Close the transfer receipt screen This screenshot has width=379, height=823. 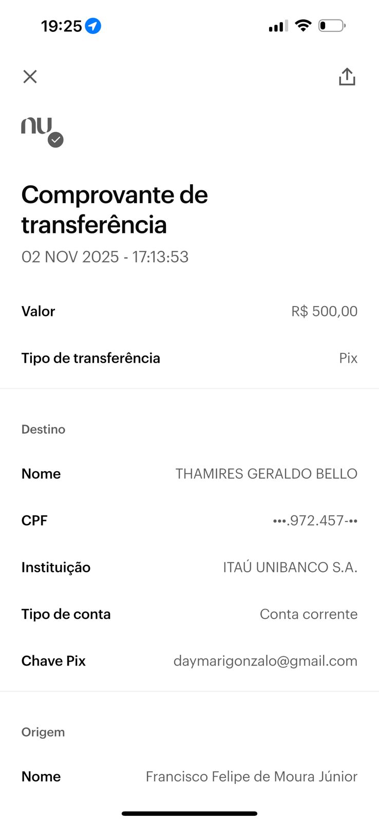click(30, 77)
